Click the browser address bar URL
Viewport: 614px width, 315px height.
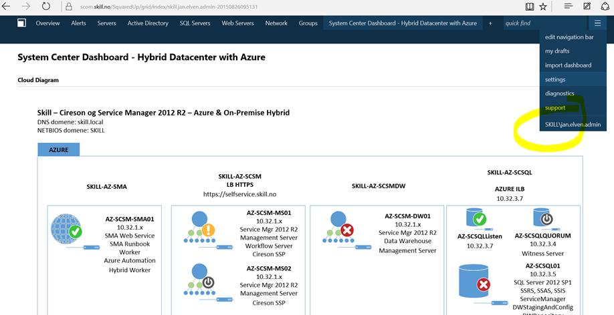[169, 7]
